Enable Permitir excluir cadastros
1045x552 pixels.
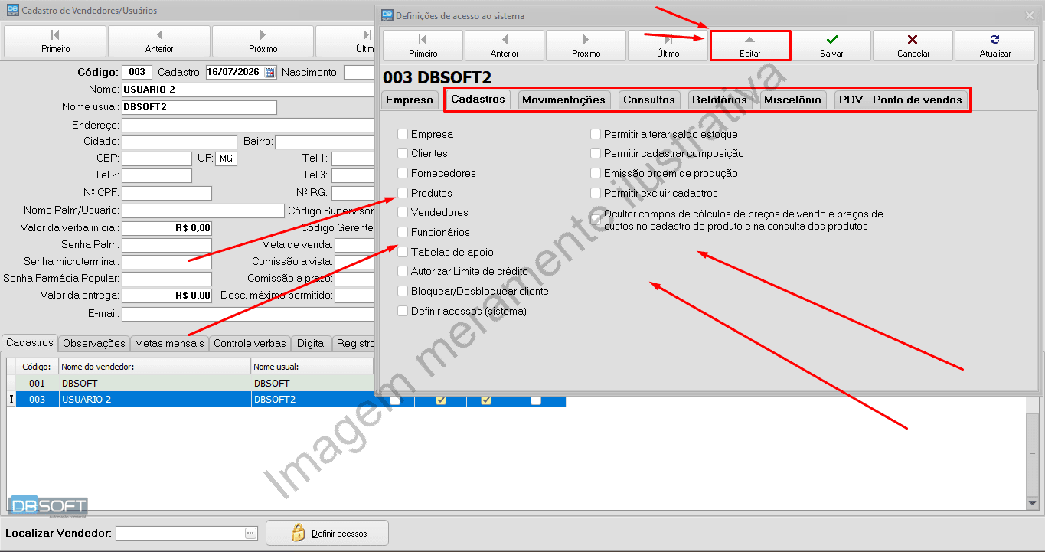(596, 193)
